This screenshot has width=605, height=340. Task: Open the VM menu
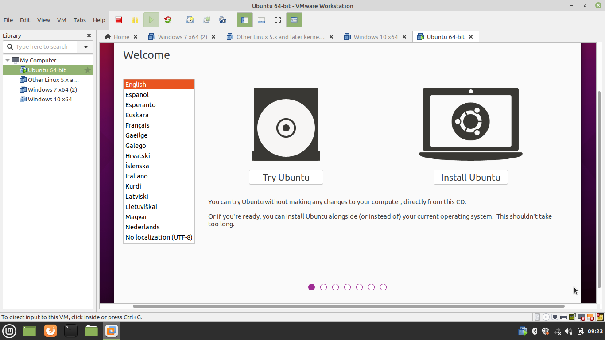click(x=62, y=20)
